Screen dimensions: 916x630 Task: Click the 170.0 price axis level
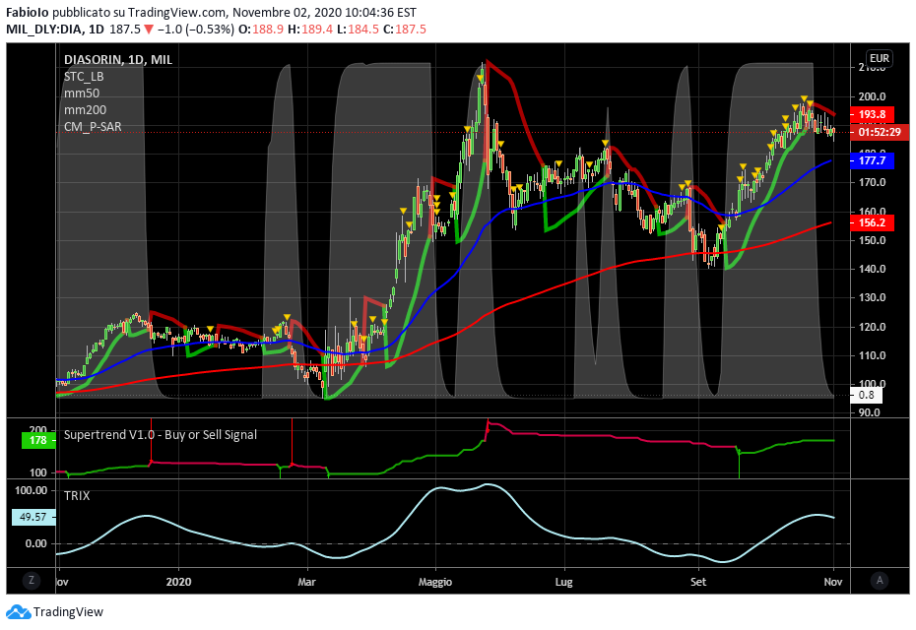(872, 182)
